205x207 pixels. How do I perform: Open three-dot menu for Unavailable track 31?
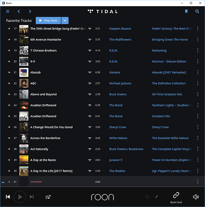(x=198, y=182)
